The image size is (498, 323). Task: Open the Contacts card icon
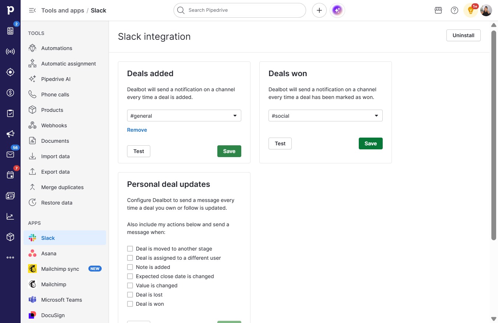coord(10,196)
